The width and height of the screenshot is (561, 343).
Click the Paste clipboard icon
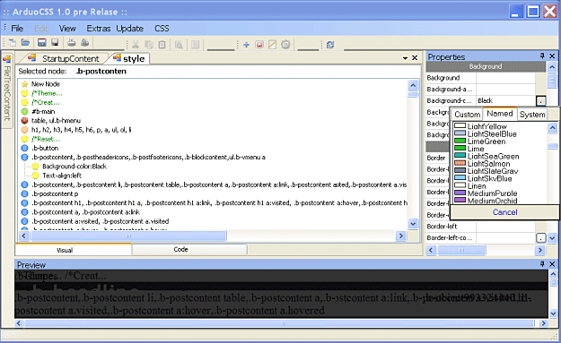coord(162,45)
